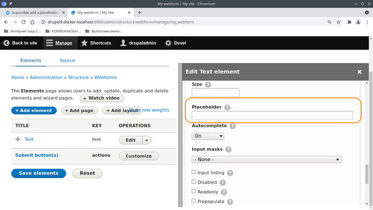373x210 pixels.
Task: Click the browser forward arrow
Action: coord(15,22)
